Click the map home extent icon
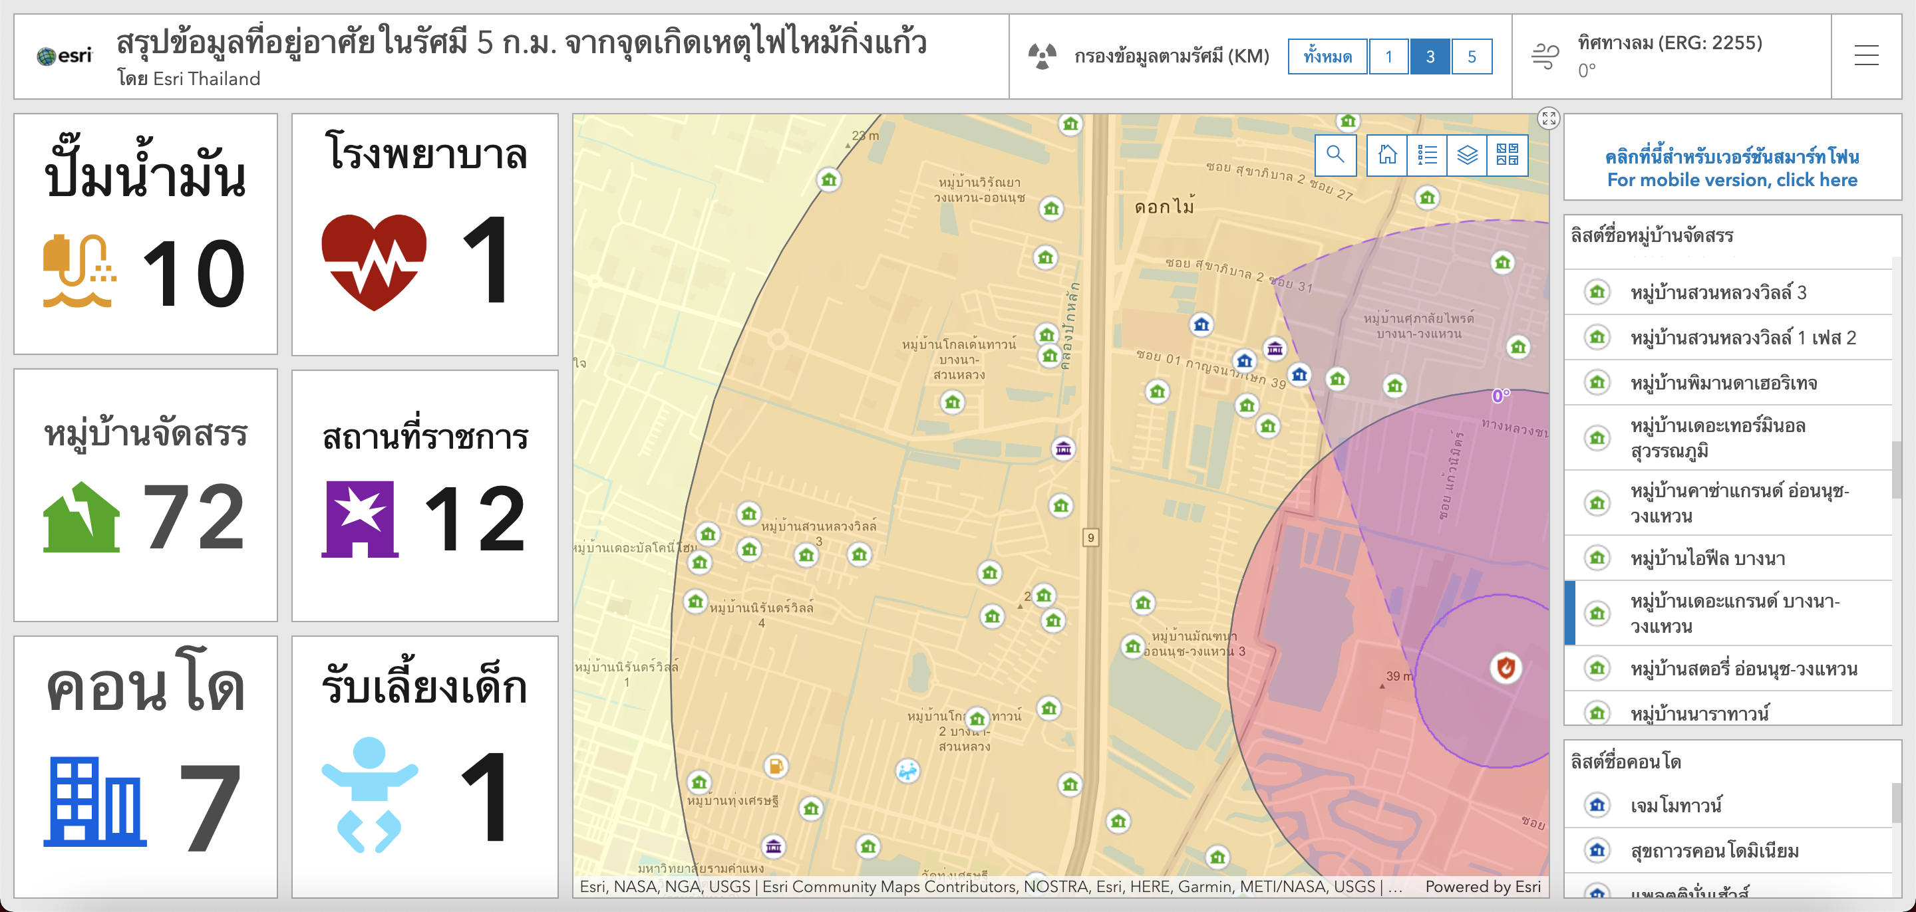This screenshot has height=912, width=1916. point(1387,155)
